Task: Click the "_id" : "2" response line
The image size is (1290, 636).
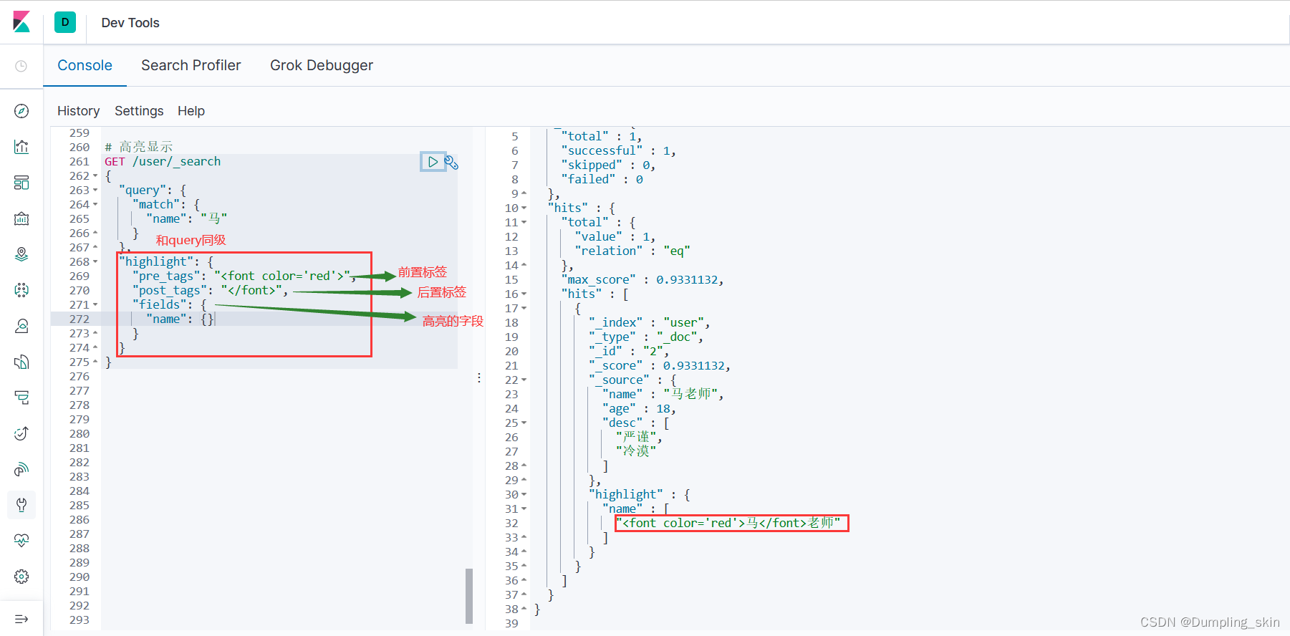Action: pos(629,352)
